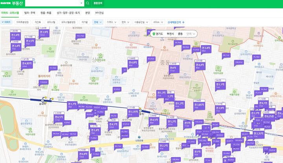Click the 중동초등학교 school icon
Screen dimensions: 283x163
pos(185,75)
